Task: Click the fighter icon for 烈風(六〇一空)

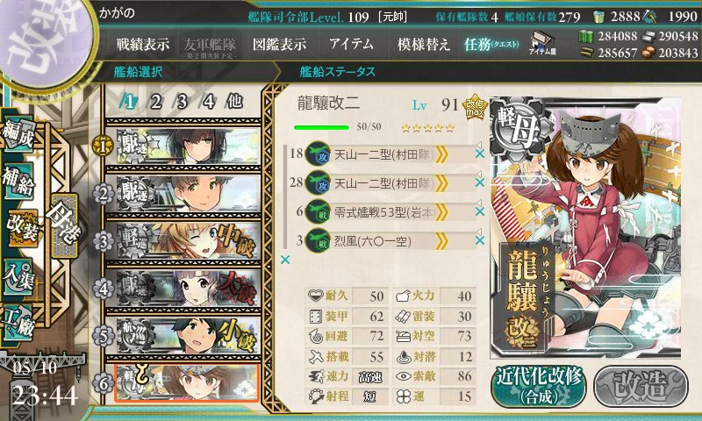Action: [318, 241]
